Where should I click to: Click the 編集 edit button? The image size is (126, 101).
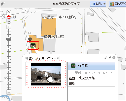40,58
